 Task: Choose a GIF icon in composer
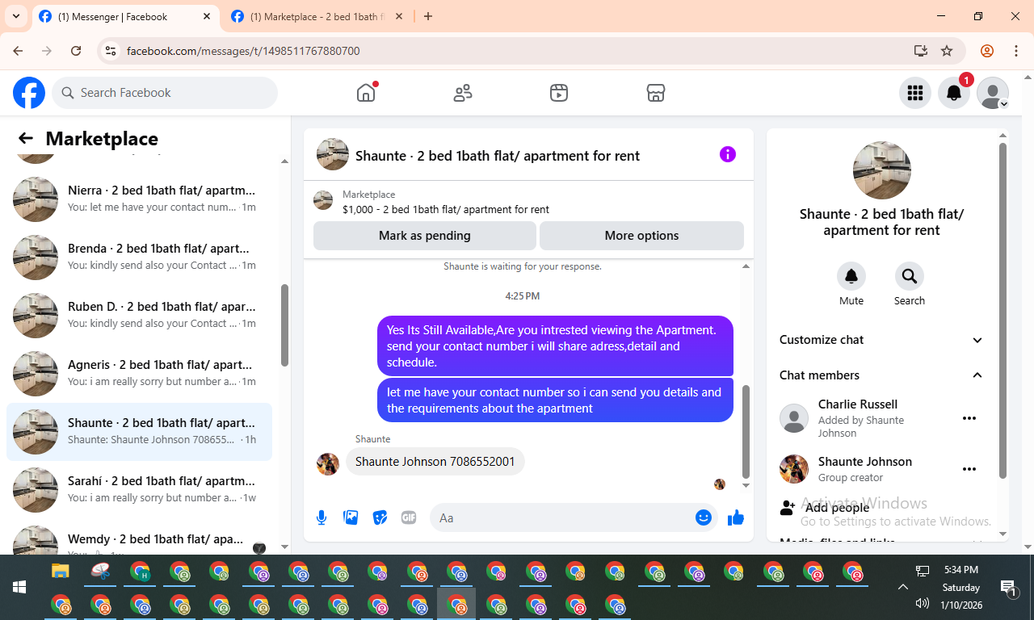(x=409, y=517)
